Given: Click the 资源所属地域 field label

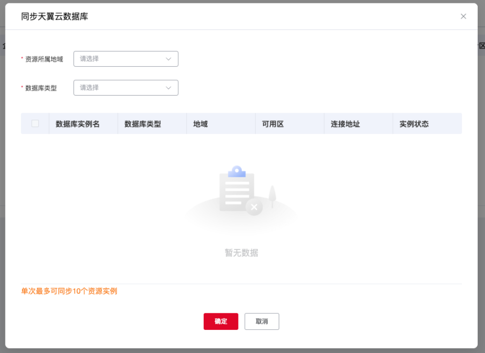Looking at the screenshot, I should (44, 59).
